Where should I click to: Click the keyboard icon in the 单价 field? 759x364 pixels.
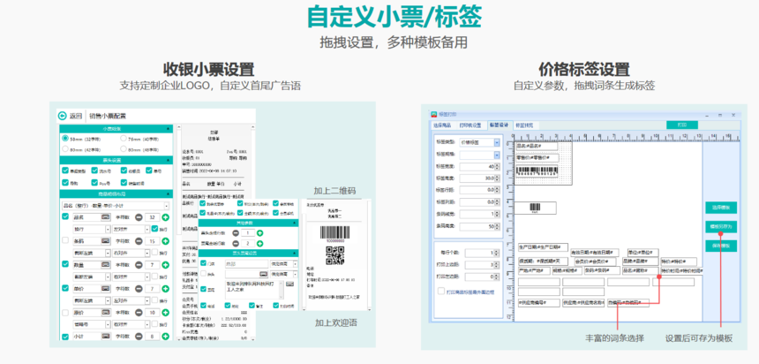pos(106,289)
